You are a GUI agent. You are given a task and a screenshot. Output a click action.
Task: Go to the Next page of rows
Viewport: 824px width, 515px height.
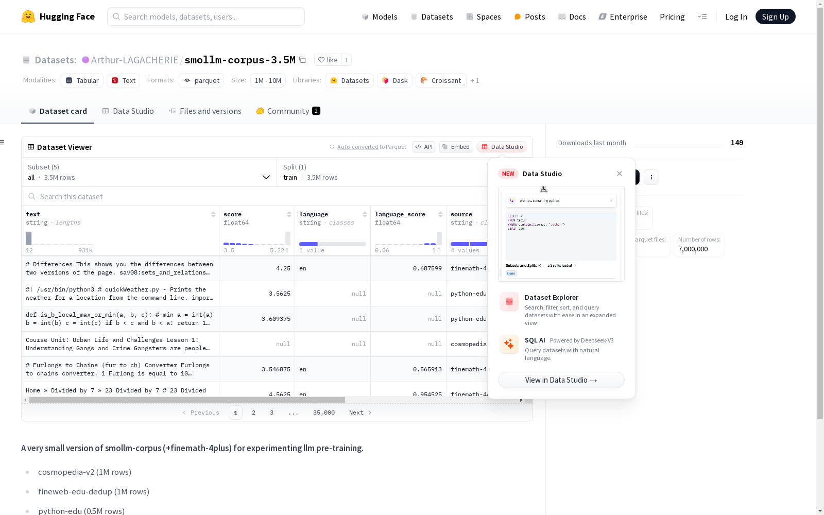pyautogui.click(x=360, y=413)
